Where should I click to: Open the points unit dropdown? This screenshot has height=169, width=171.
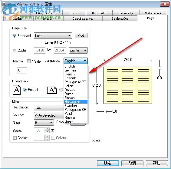pyautogui.click(x=78, y=51)
